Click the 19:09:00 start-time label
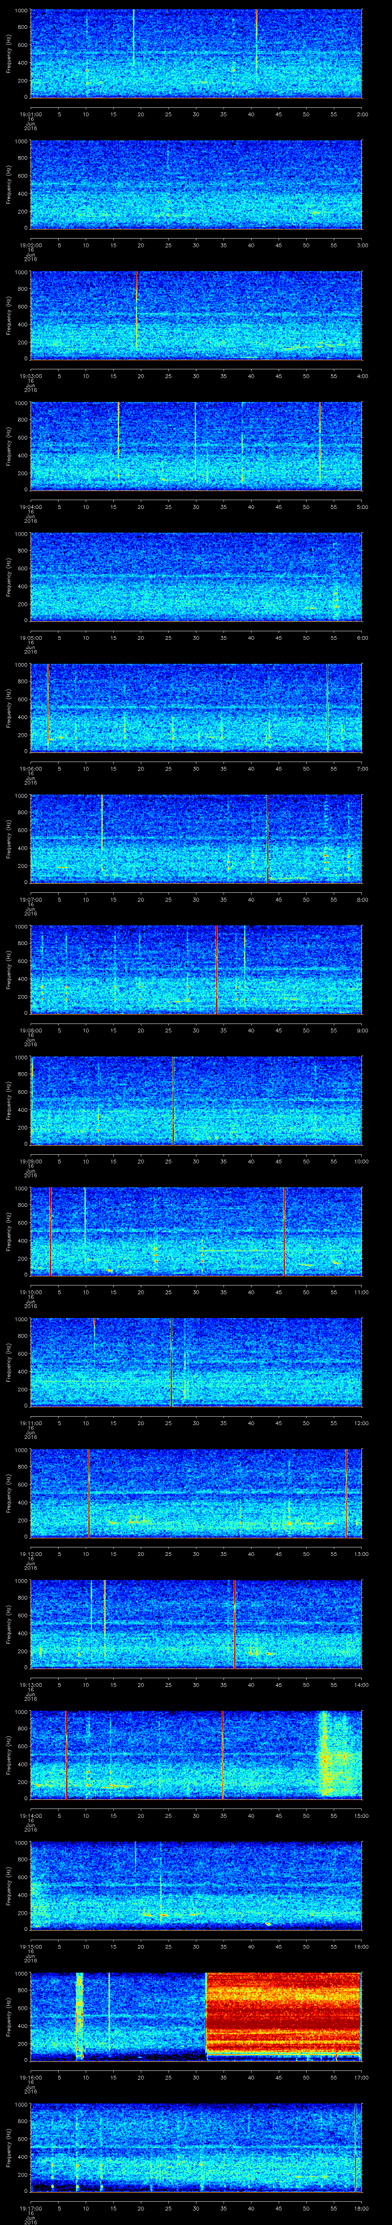This screenshot has width=392, height=2225. click(x=30, y=1161)
